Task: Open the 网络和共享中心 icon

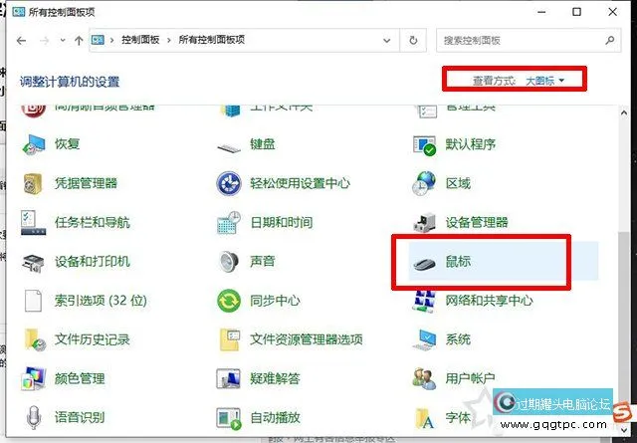Action: tap(424, 302)
